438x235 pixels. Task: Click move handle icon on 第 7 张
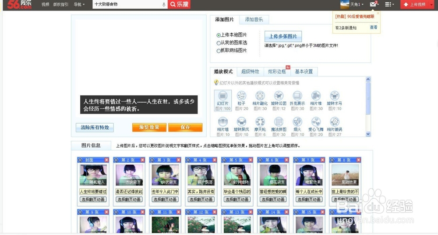pos(297,160)
